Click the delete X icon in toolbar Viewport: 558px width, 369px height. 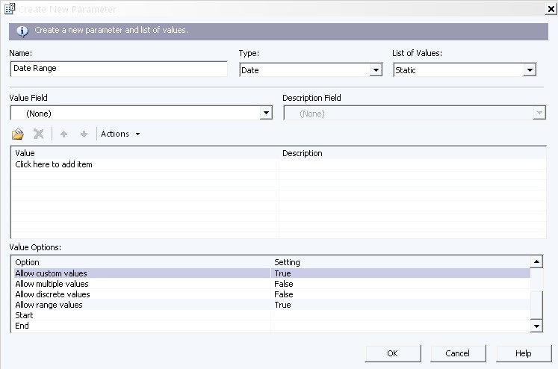(38, 134)
